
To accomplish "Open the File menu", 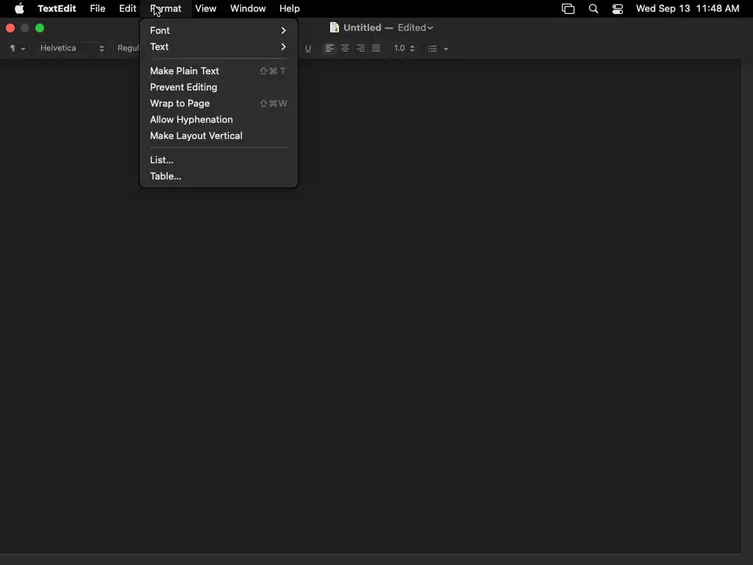I will [x=98, y=9].
